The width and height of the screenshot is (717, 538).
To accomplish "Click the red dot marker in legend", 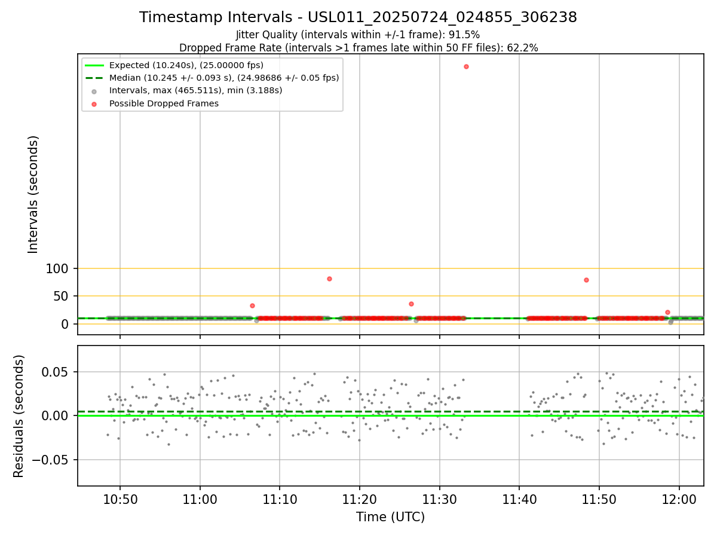I will (94, 103).
